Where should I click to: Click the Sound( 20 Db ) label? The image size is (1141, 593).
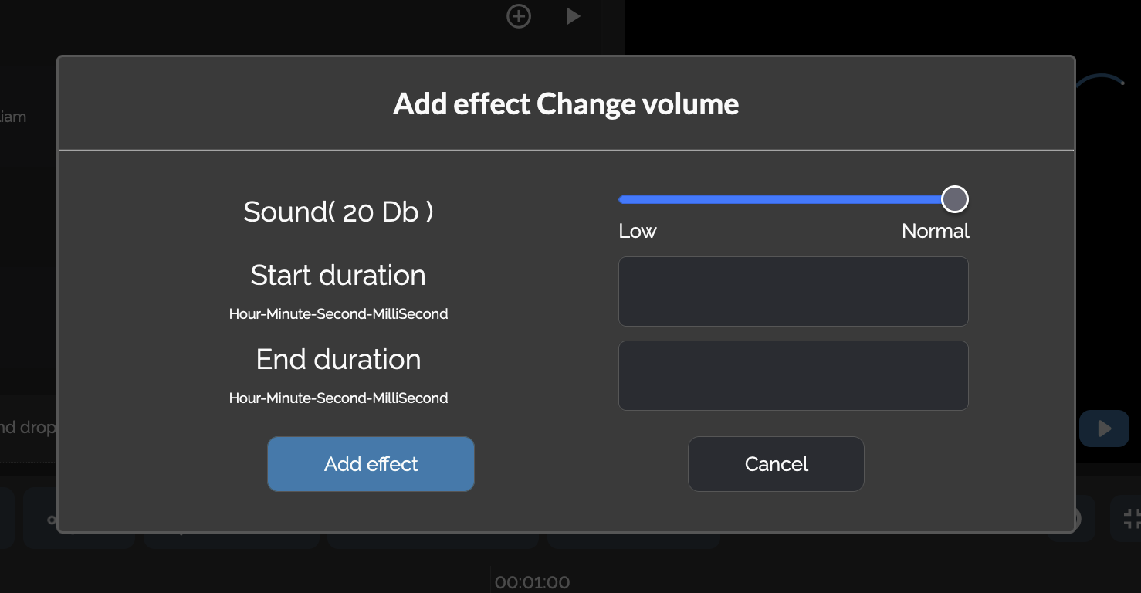338,212
